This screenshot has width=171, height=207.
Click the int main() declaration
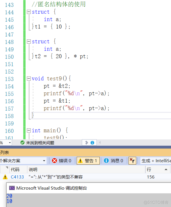tap(50, 130)
